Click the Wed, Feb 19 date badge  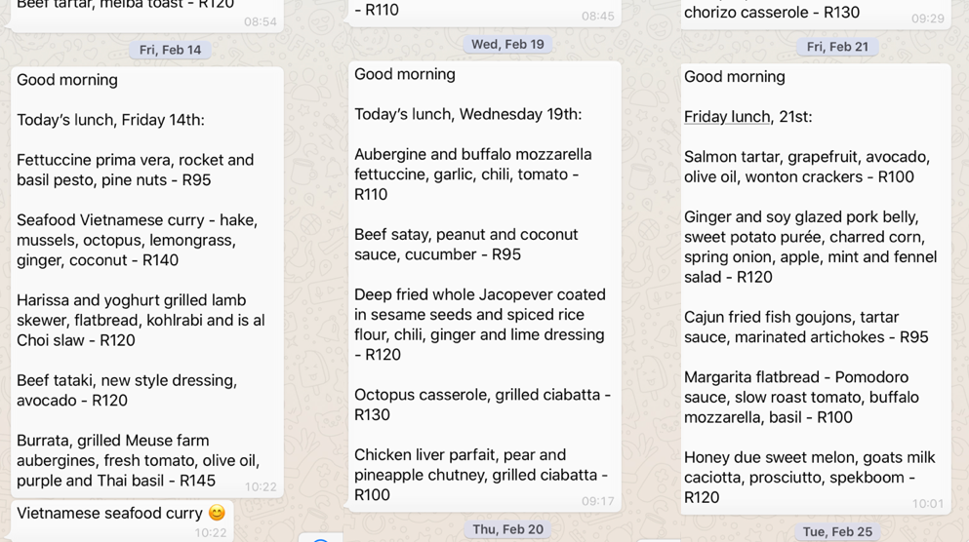coord(507,45)
